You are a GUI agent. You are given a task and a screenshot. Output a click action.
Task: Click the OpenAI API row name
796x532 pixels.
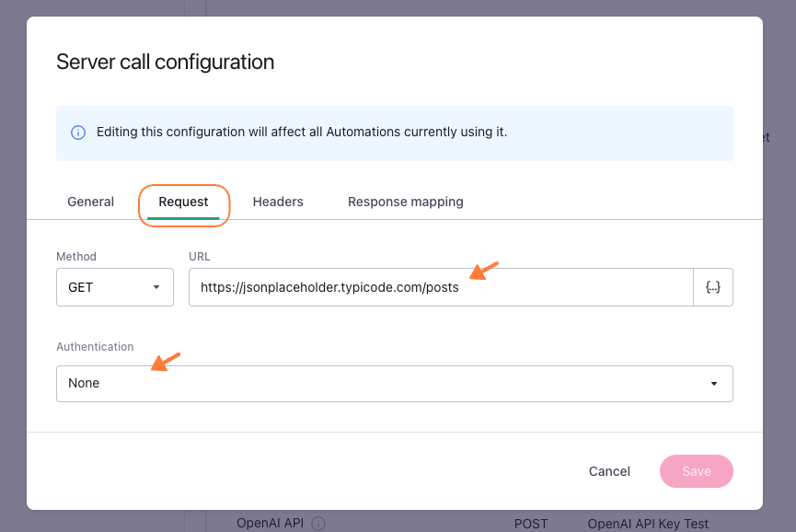pos(270,524)
